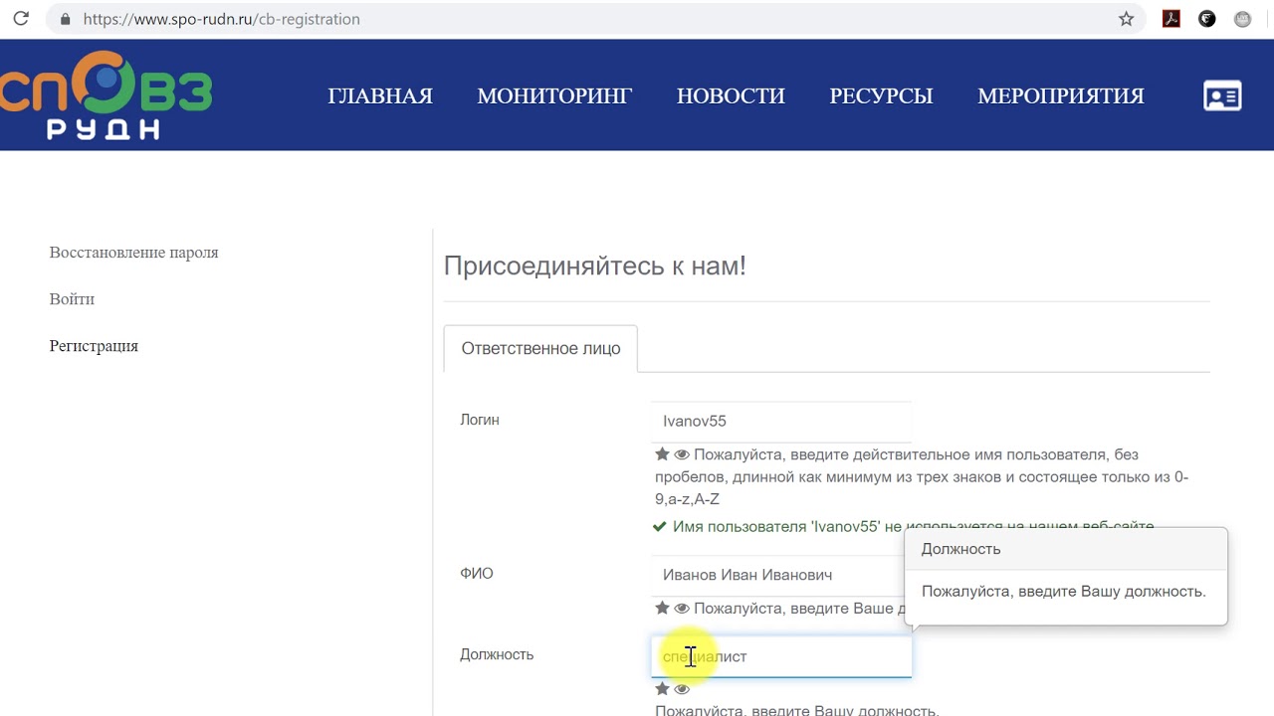The width and height of the screenshot is (1274, 716).
Task: Bookmark this page with the star icon
Action: pyautogui.click(x=1126, y=19)
